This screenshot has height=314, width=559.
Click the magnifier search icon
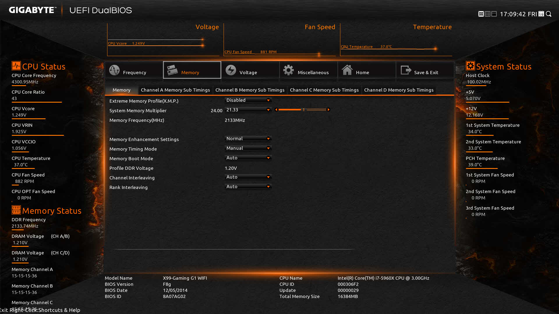pyautogui.click(x=549, y=14)
